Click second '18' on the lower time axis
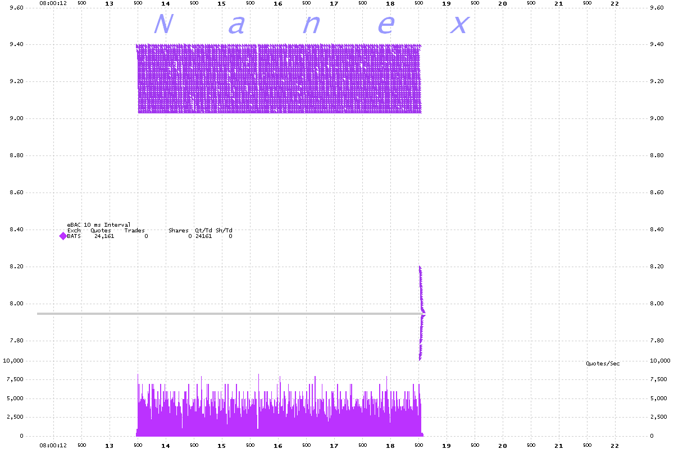674x449 pixels. coord(390,446)
